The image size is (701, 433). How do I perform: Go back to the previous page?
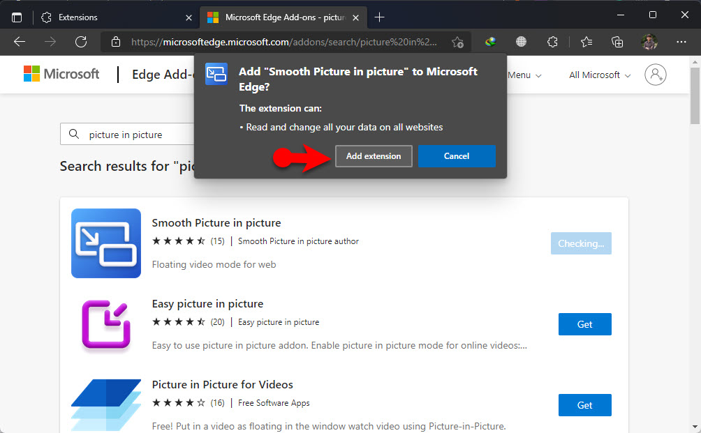tap(20, 42)
